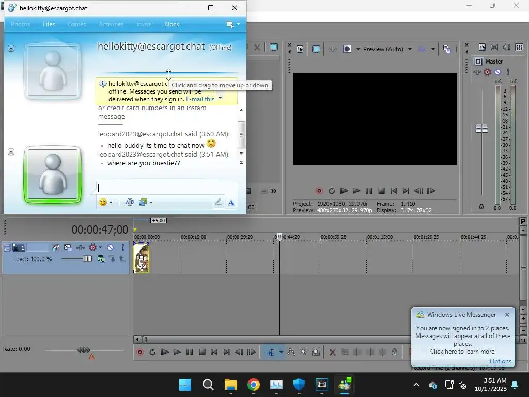Go to Start in timeline transport bar
Viewport: 529px width, 397px height.
[214, 352]
